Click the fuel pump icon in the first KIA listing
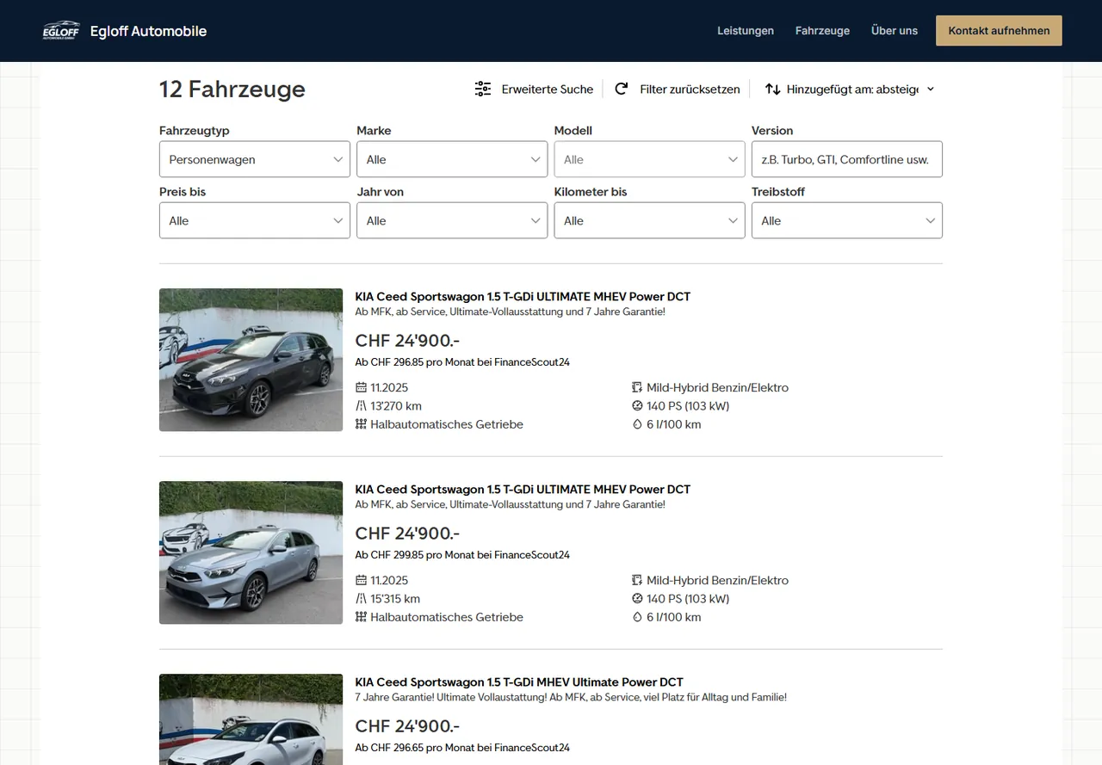This screenshot has height=765, width=1102. 637,387
